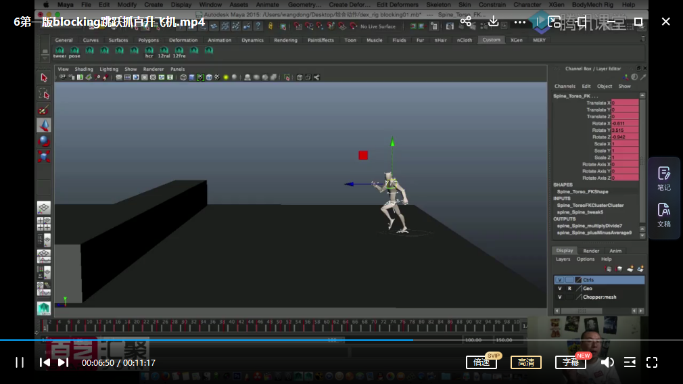Viewport: 683px width, 384px height.
Task: Skip to previous video
Action: pos(45,362)
